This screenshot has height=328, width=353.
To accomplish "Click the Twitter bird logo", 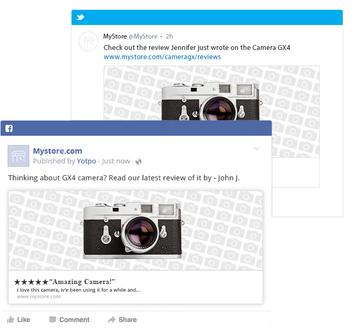I will click(x=80, y=17).
